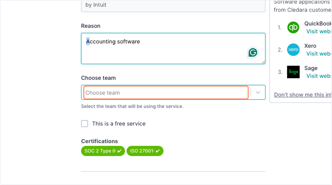
Task: Focus the Reason text area
Action: pos(173,49)
